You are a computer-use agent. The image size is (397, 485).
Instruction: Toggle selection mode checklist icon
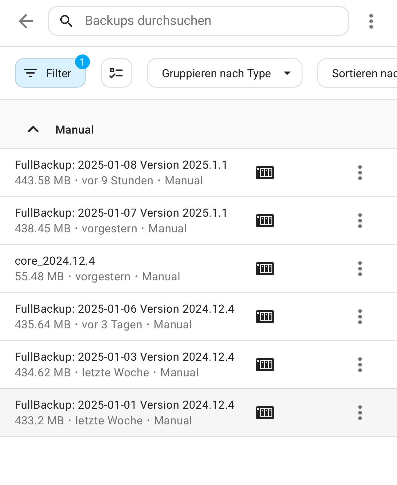(x=117, y=73)
